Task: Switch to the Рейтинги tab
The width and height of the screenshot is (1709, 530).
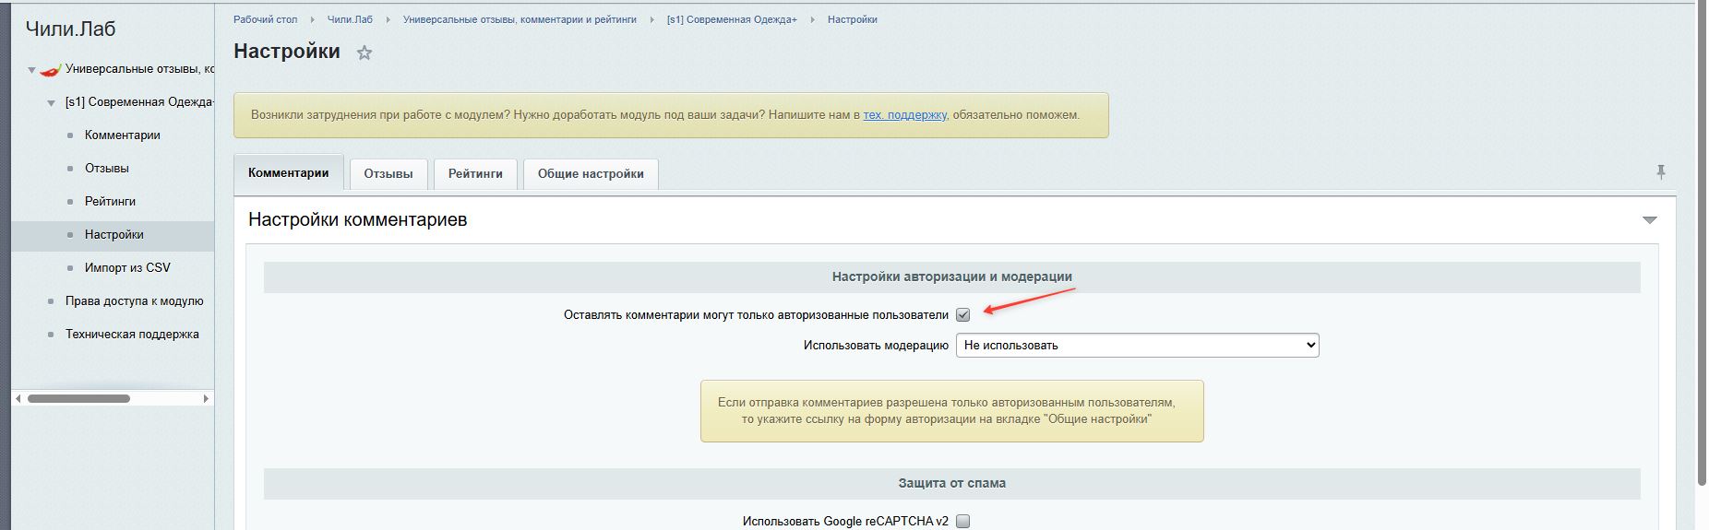Action: point(475,174)
